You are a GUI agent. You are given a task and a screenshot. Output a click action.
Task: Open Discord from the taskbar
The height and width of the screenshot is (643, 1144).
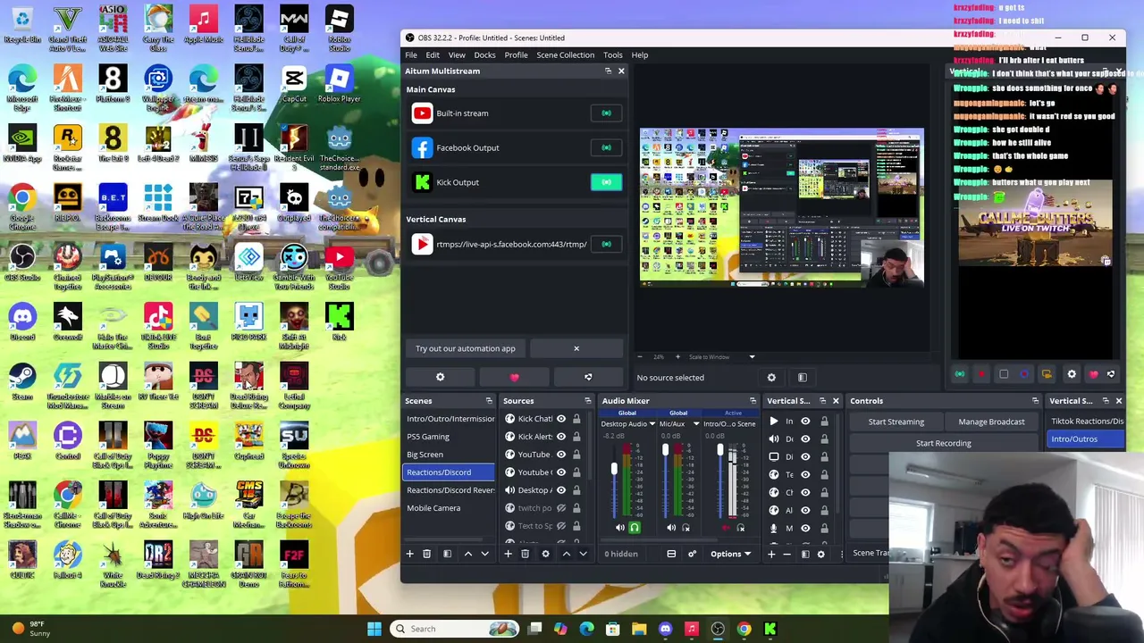pos(665,629)
